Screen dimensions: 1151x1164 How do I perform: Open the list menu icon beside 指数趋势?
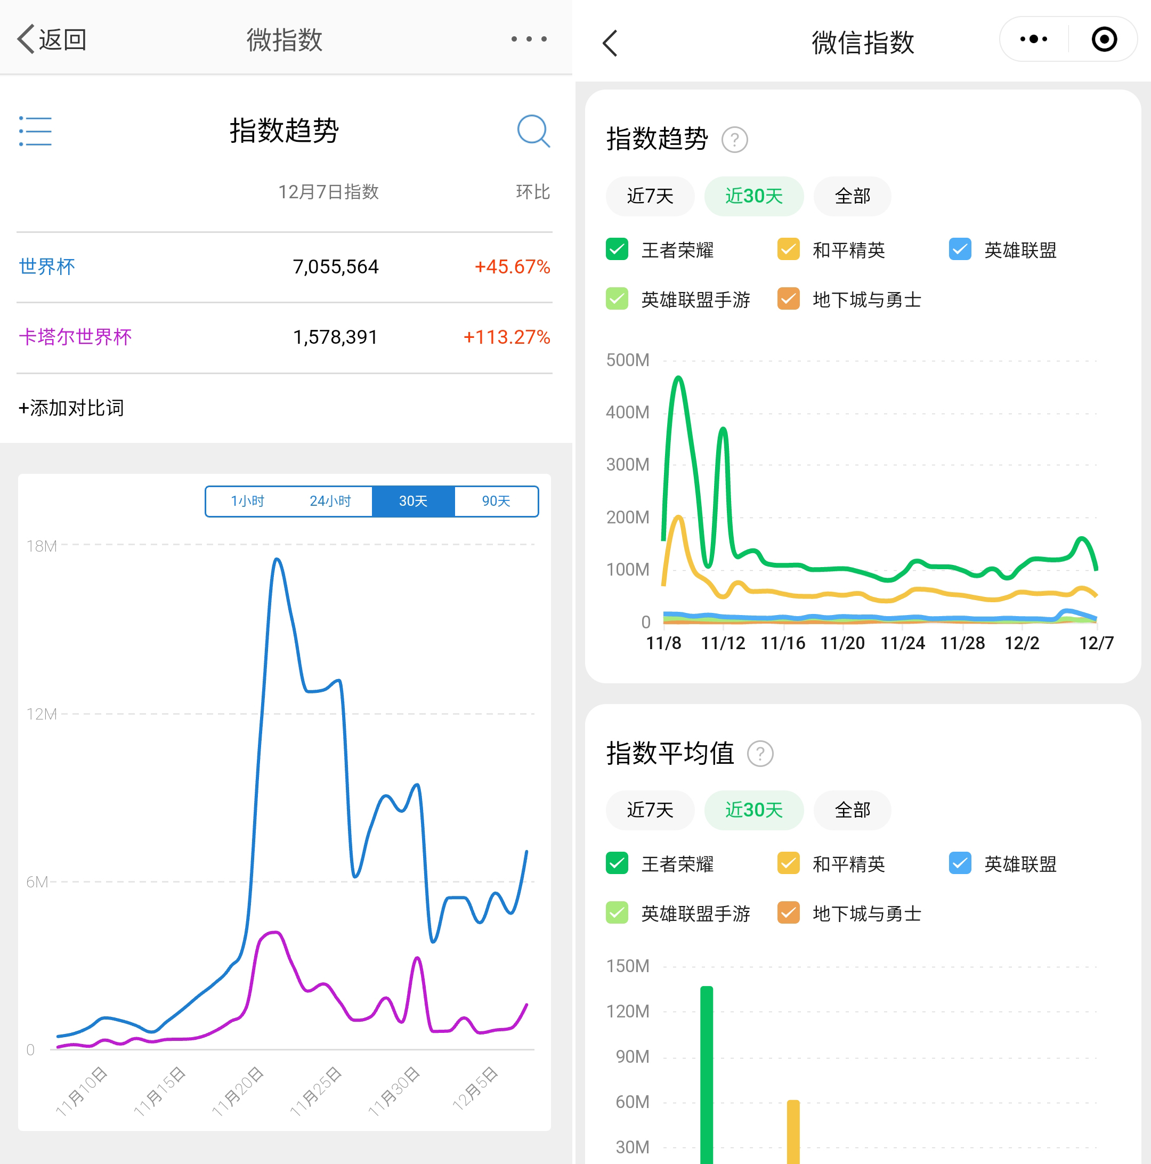coord(36,131)
